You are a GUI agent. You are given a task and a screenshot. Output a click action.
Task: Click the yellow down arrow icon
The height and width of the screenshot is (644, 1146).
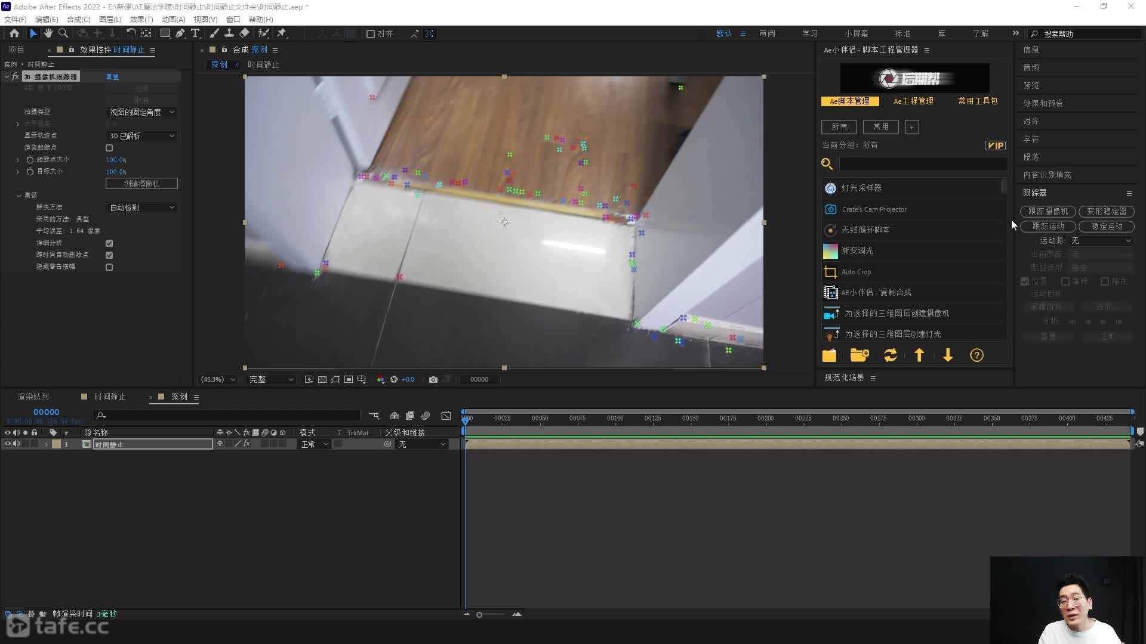click(948, 355)
